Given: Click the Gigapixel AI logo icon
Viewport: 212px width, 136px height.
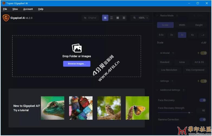Looking at the screenshot, I should (6, 18).
